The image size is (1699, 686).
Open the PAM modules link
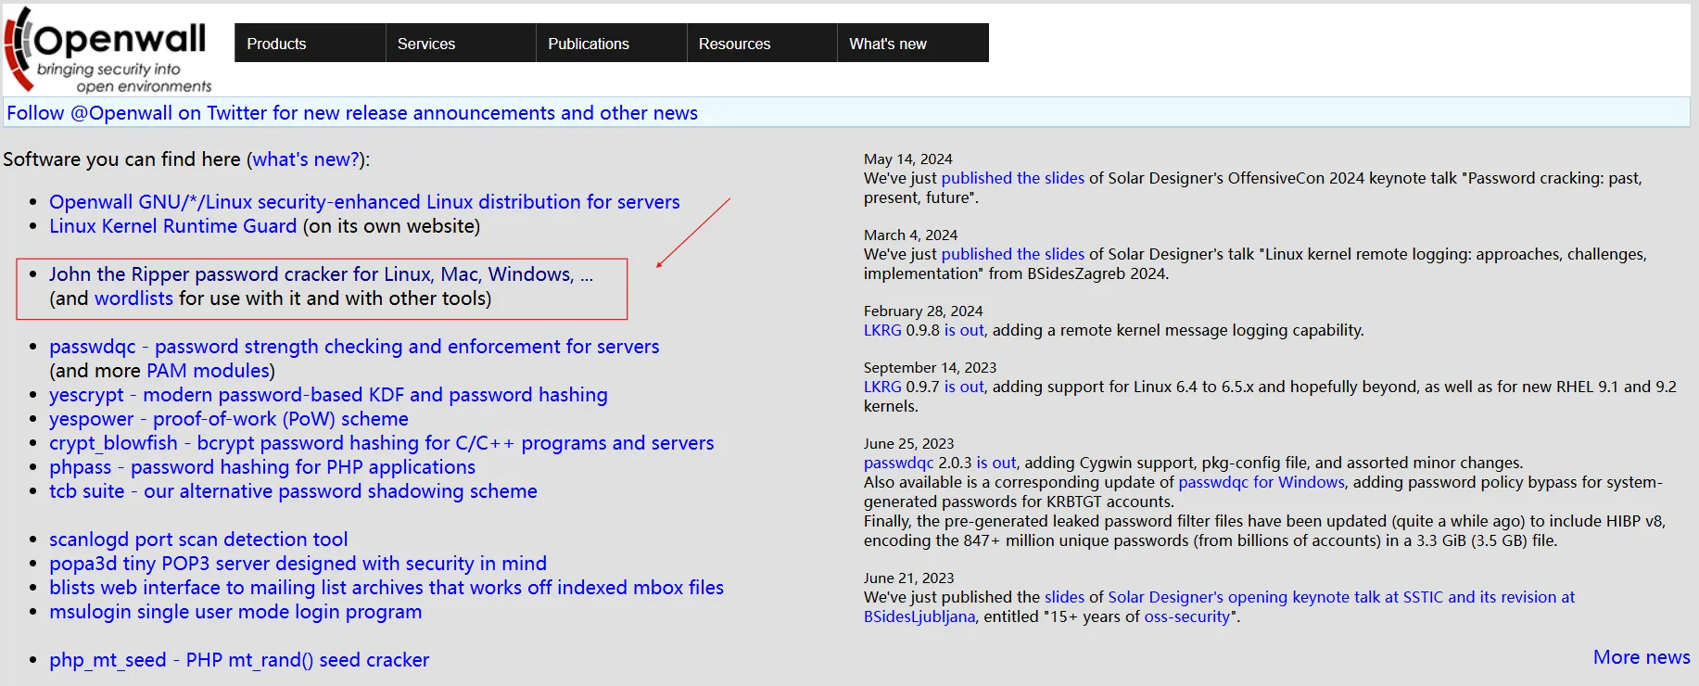click(208, 371)
